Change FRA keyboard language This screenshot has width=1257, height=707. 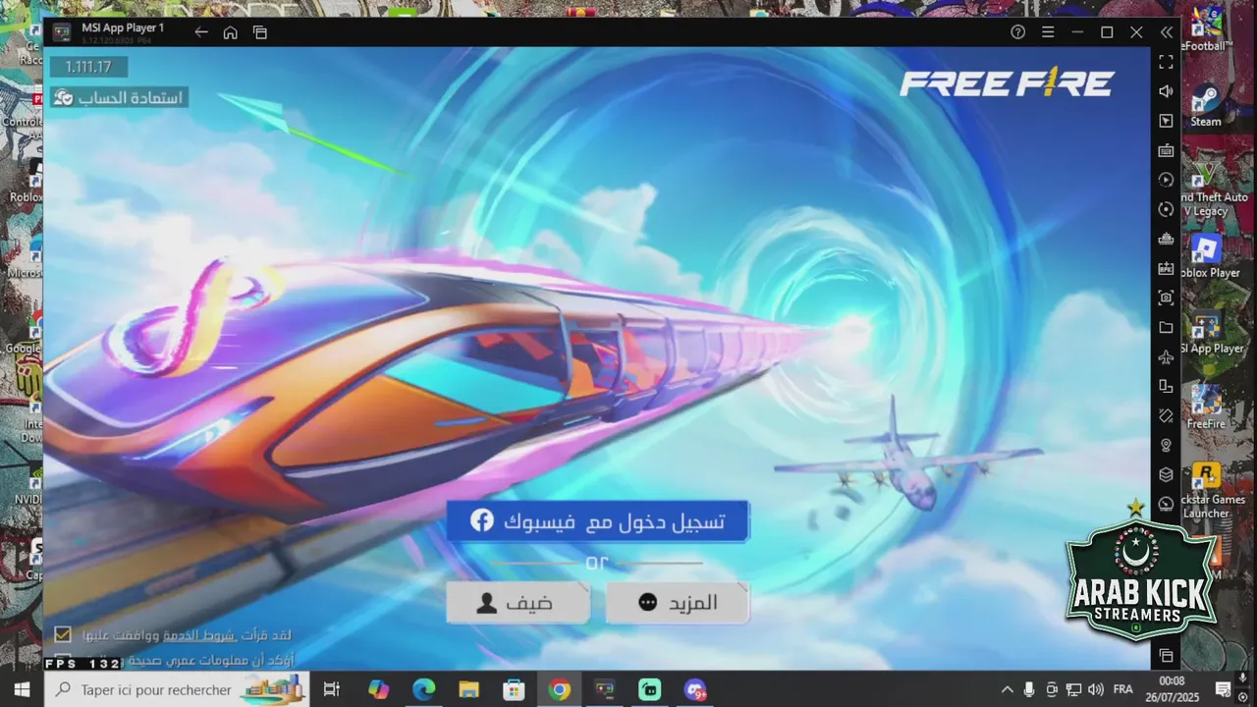pos(1122,689)
